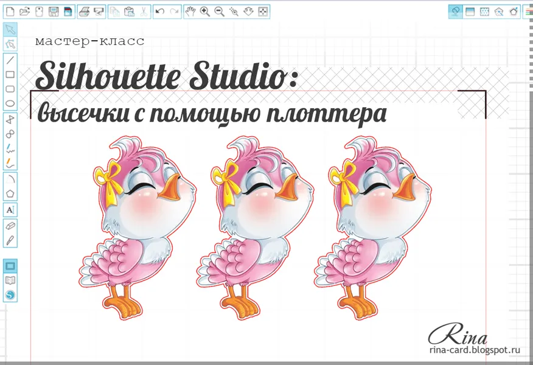533x365 pixels.
Task: Click the Paste clipboard icon
Action: point(129,12)
